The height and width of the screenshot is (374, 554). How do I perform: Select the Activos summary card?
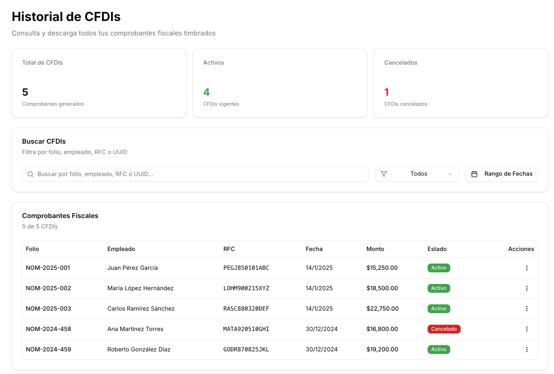(280, 83)
